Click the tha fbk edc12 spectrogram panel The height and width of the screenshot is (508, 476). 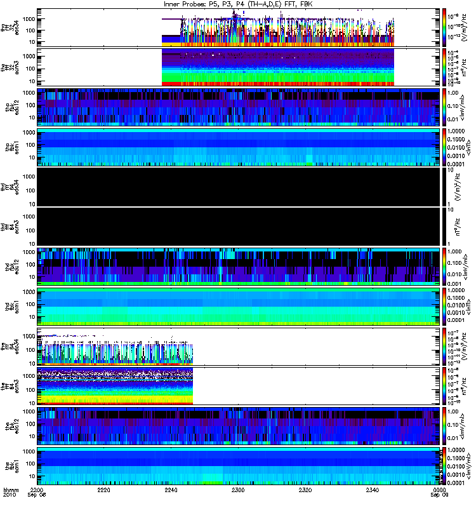(239, 107)
